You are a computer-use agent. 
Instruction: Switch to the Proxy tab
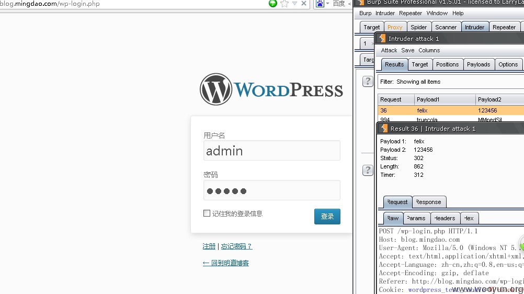(395, 27)
